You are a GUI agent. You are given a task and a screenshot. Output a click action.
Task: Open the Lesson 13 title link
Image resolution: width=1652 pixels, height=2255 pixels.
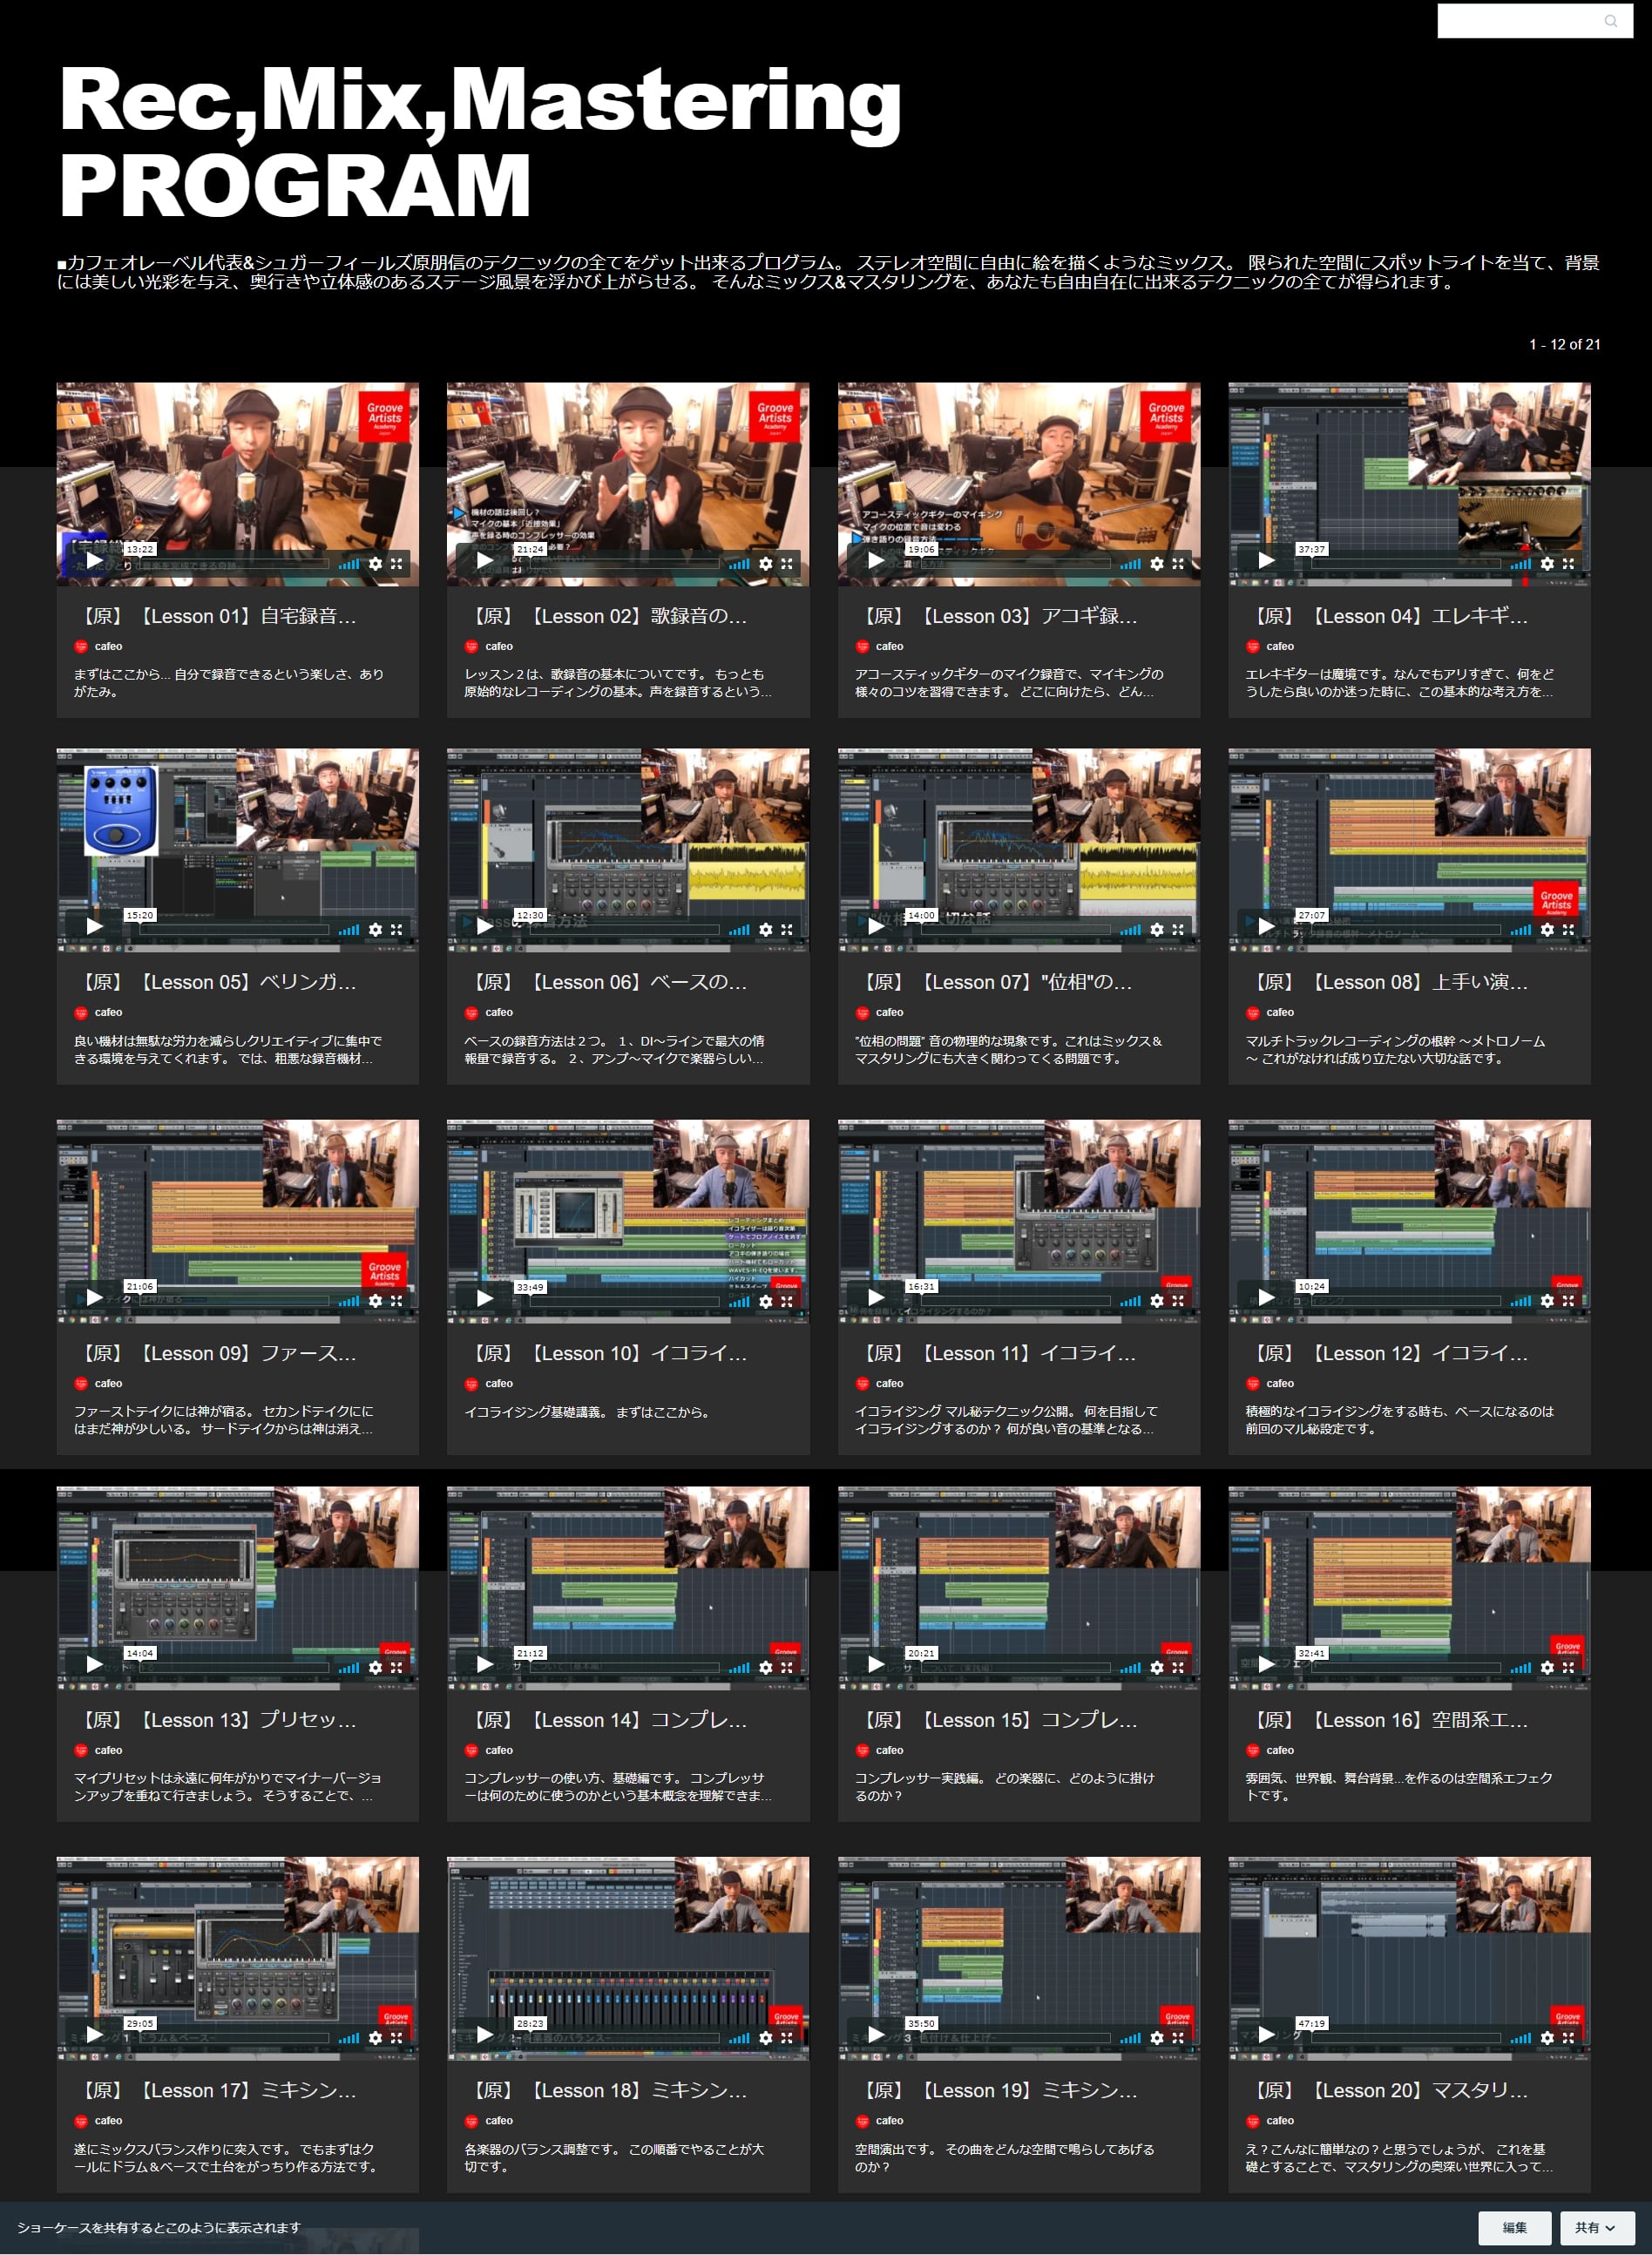[x=219, y=1720]
